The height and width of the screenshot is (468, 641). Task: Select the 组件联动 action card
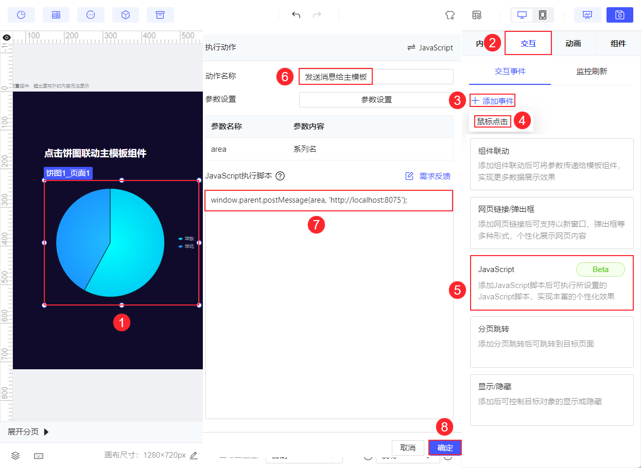click(551, 164)
